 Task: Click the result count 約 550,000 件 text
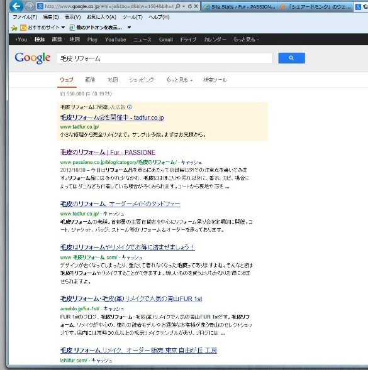point(86,94)
